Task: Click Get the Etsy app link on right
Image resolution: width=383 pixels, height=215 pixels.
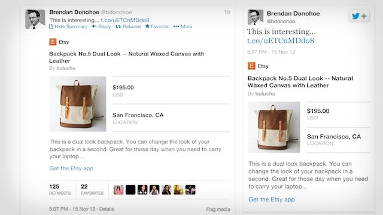Action: [271, 199]
